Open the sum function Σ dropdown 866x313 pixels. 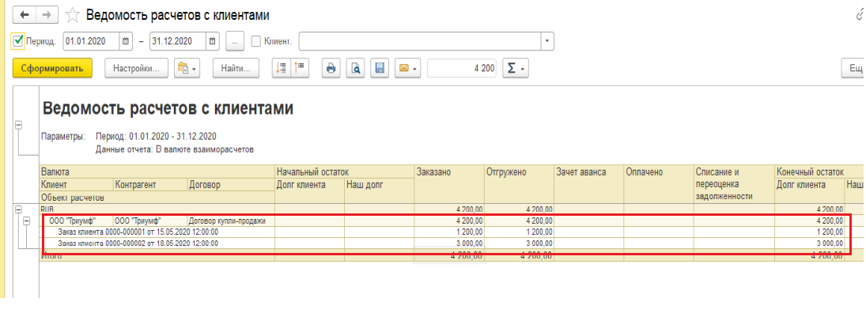point(516,69)
